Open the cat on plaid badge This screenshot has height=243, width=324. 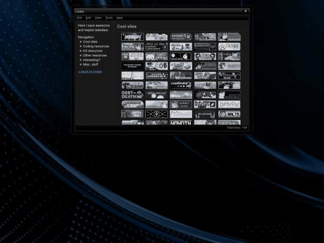pyautogui.click(x=229, y=56)
